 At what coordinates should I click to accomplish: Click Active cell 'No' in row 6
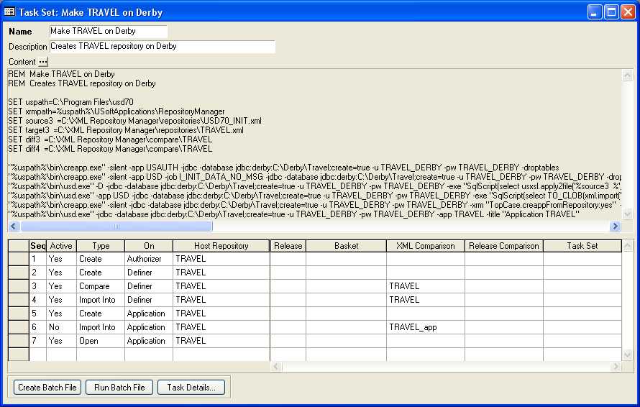point(61,327)
